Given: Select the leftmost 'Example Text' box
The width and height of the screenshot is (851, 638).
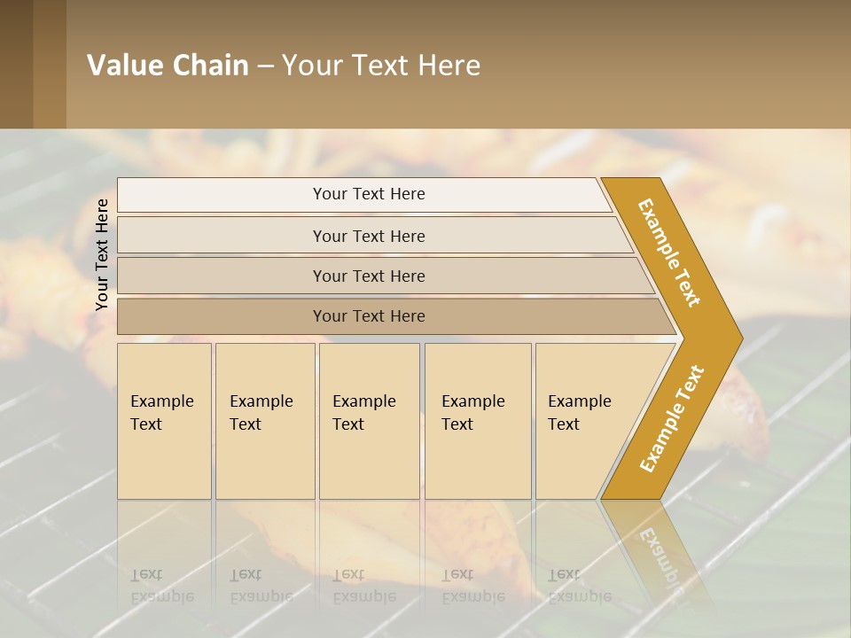Looking at the screenshot, I should pos(164,420).
